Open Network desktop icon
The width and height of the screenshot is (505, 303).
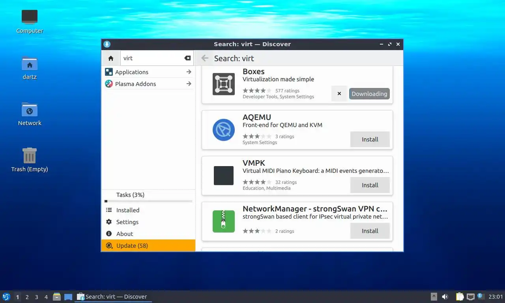pos(30,114)
